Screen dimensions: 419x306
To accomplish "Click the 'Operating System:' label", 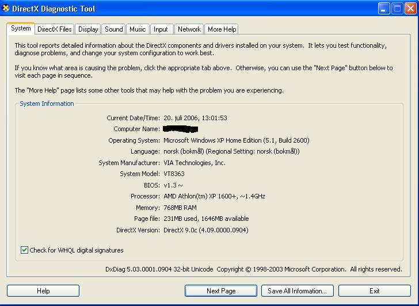I will point(134,140).
